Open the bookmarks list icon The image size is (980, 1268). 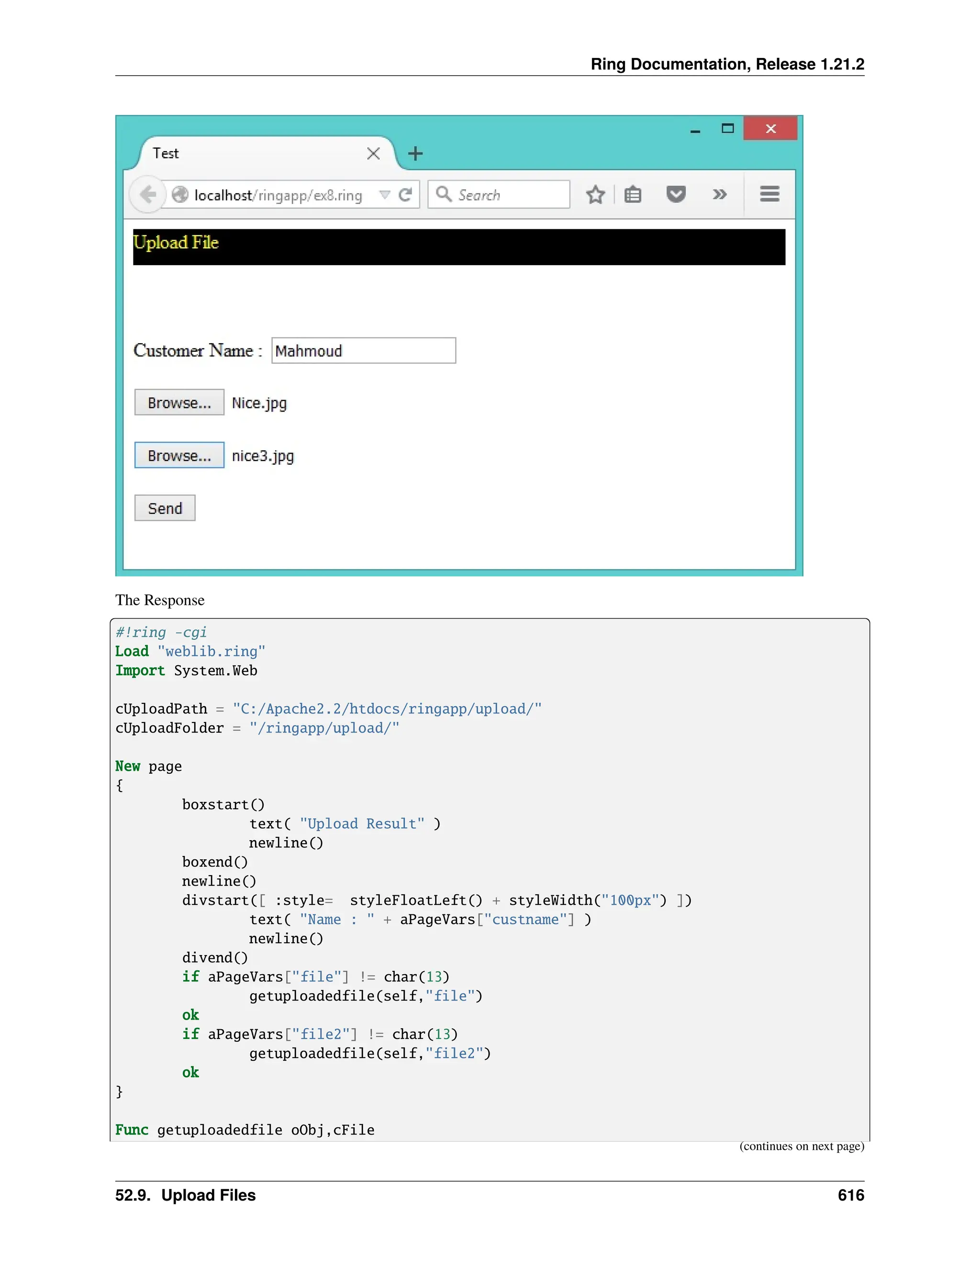[633, 194]
